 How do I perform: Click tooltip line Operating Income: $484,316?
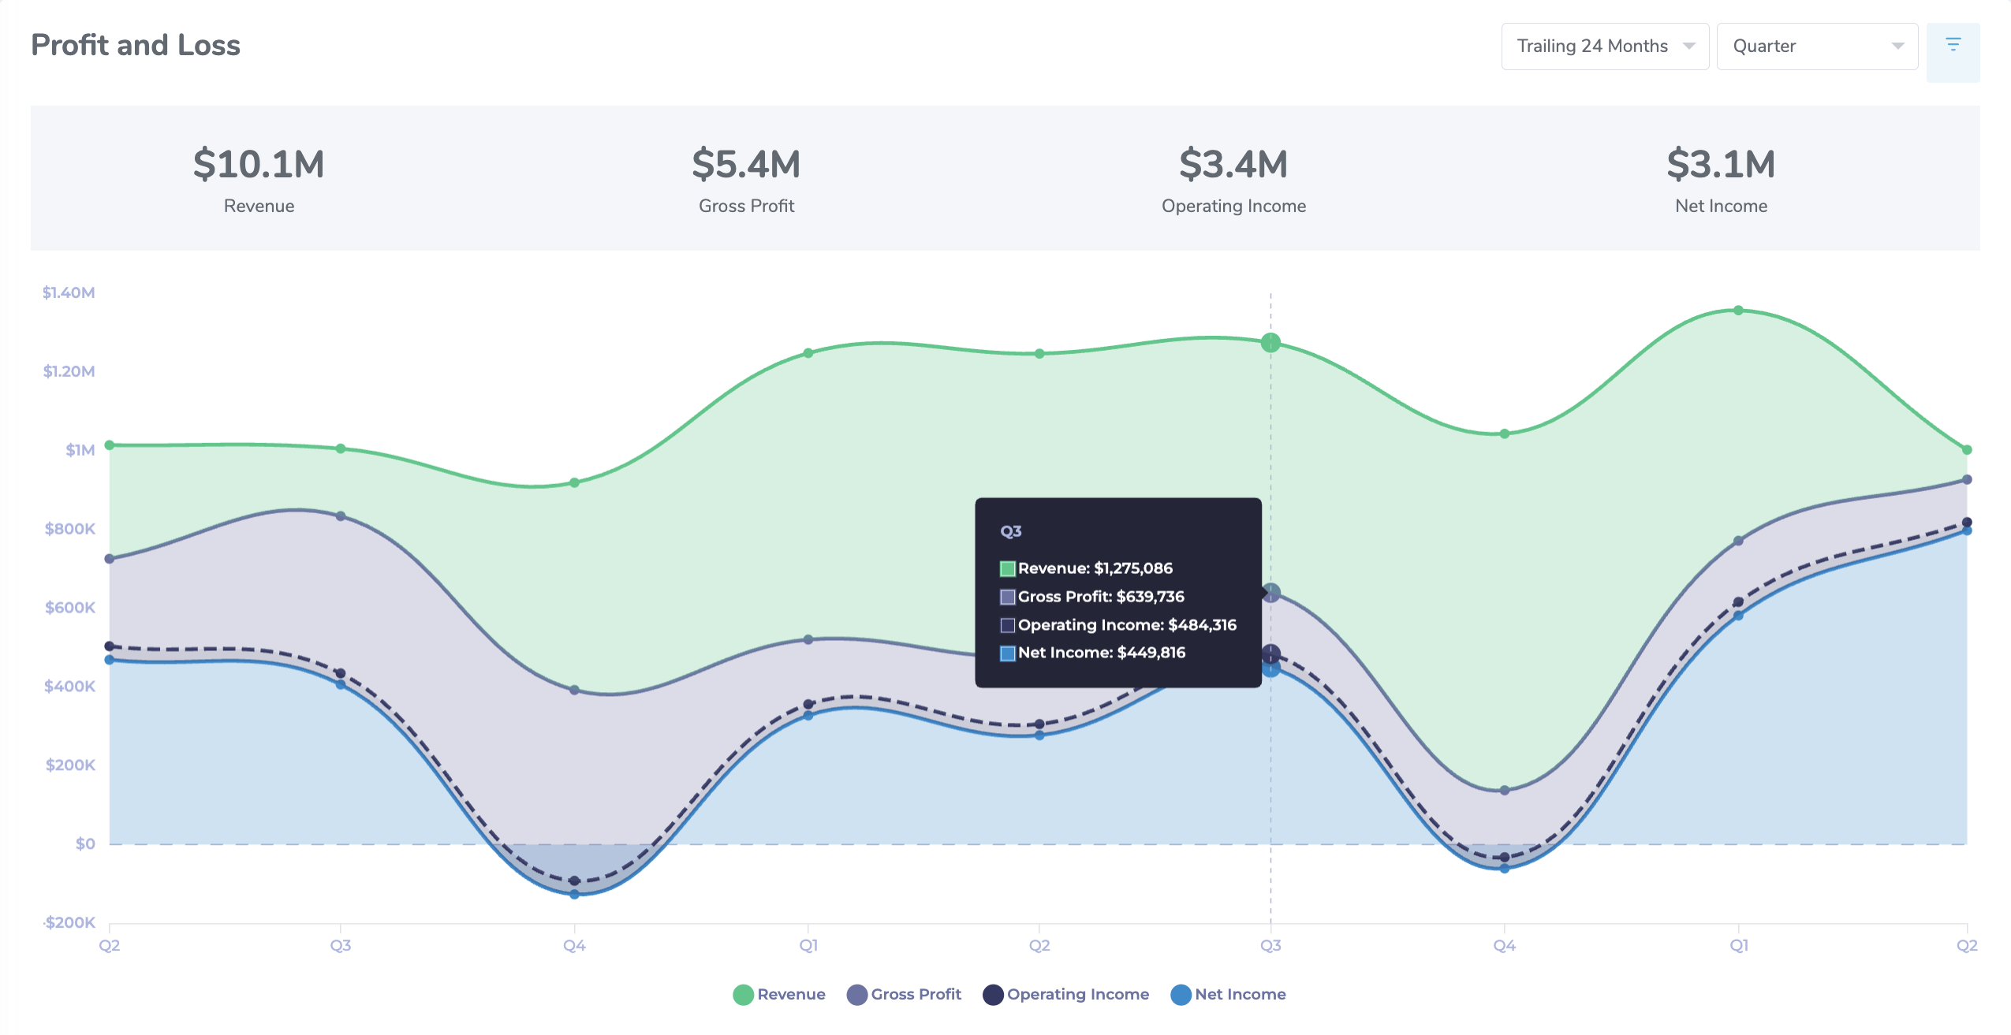pyautogui.click(x=1118, y=624)
